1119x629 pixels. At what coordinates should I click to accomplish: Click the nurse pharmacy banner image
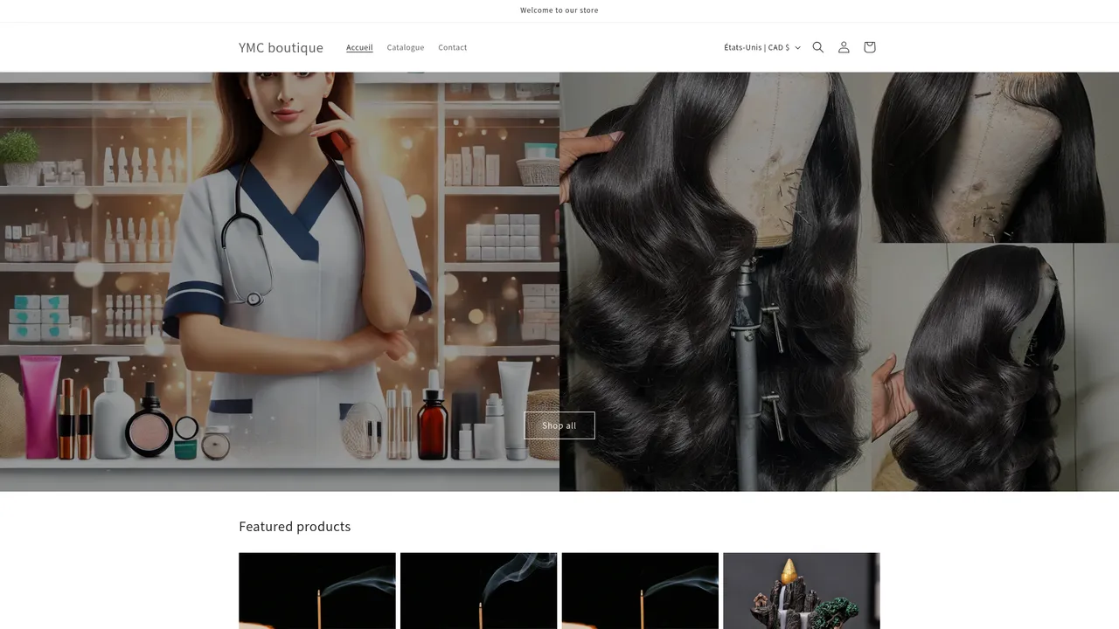(x=280, y=281)
